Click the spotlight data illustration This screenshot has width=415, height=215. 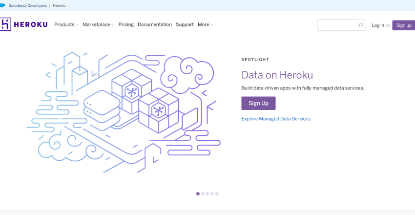(124, 112)
